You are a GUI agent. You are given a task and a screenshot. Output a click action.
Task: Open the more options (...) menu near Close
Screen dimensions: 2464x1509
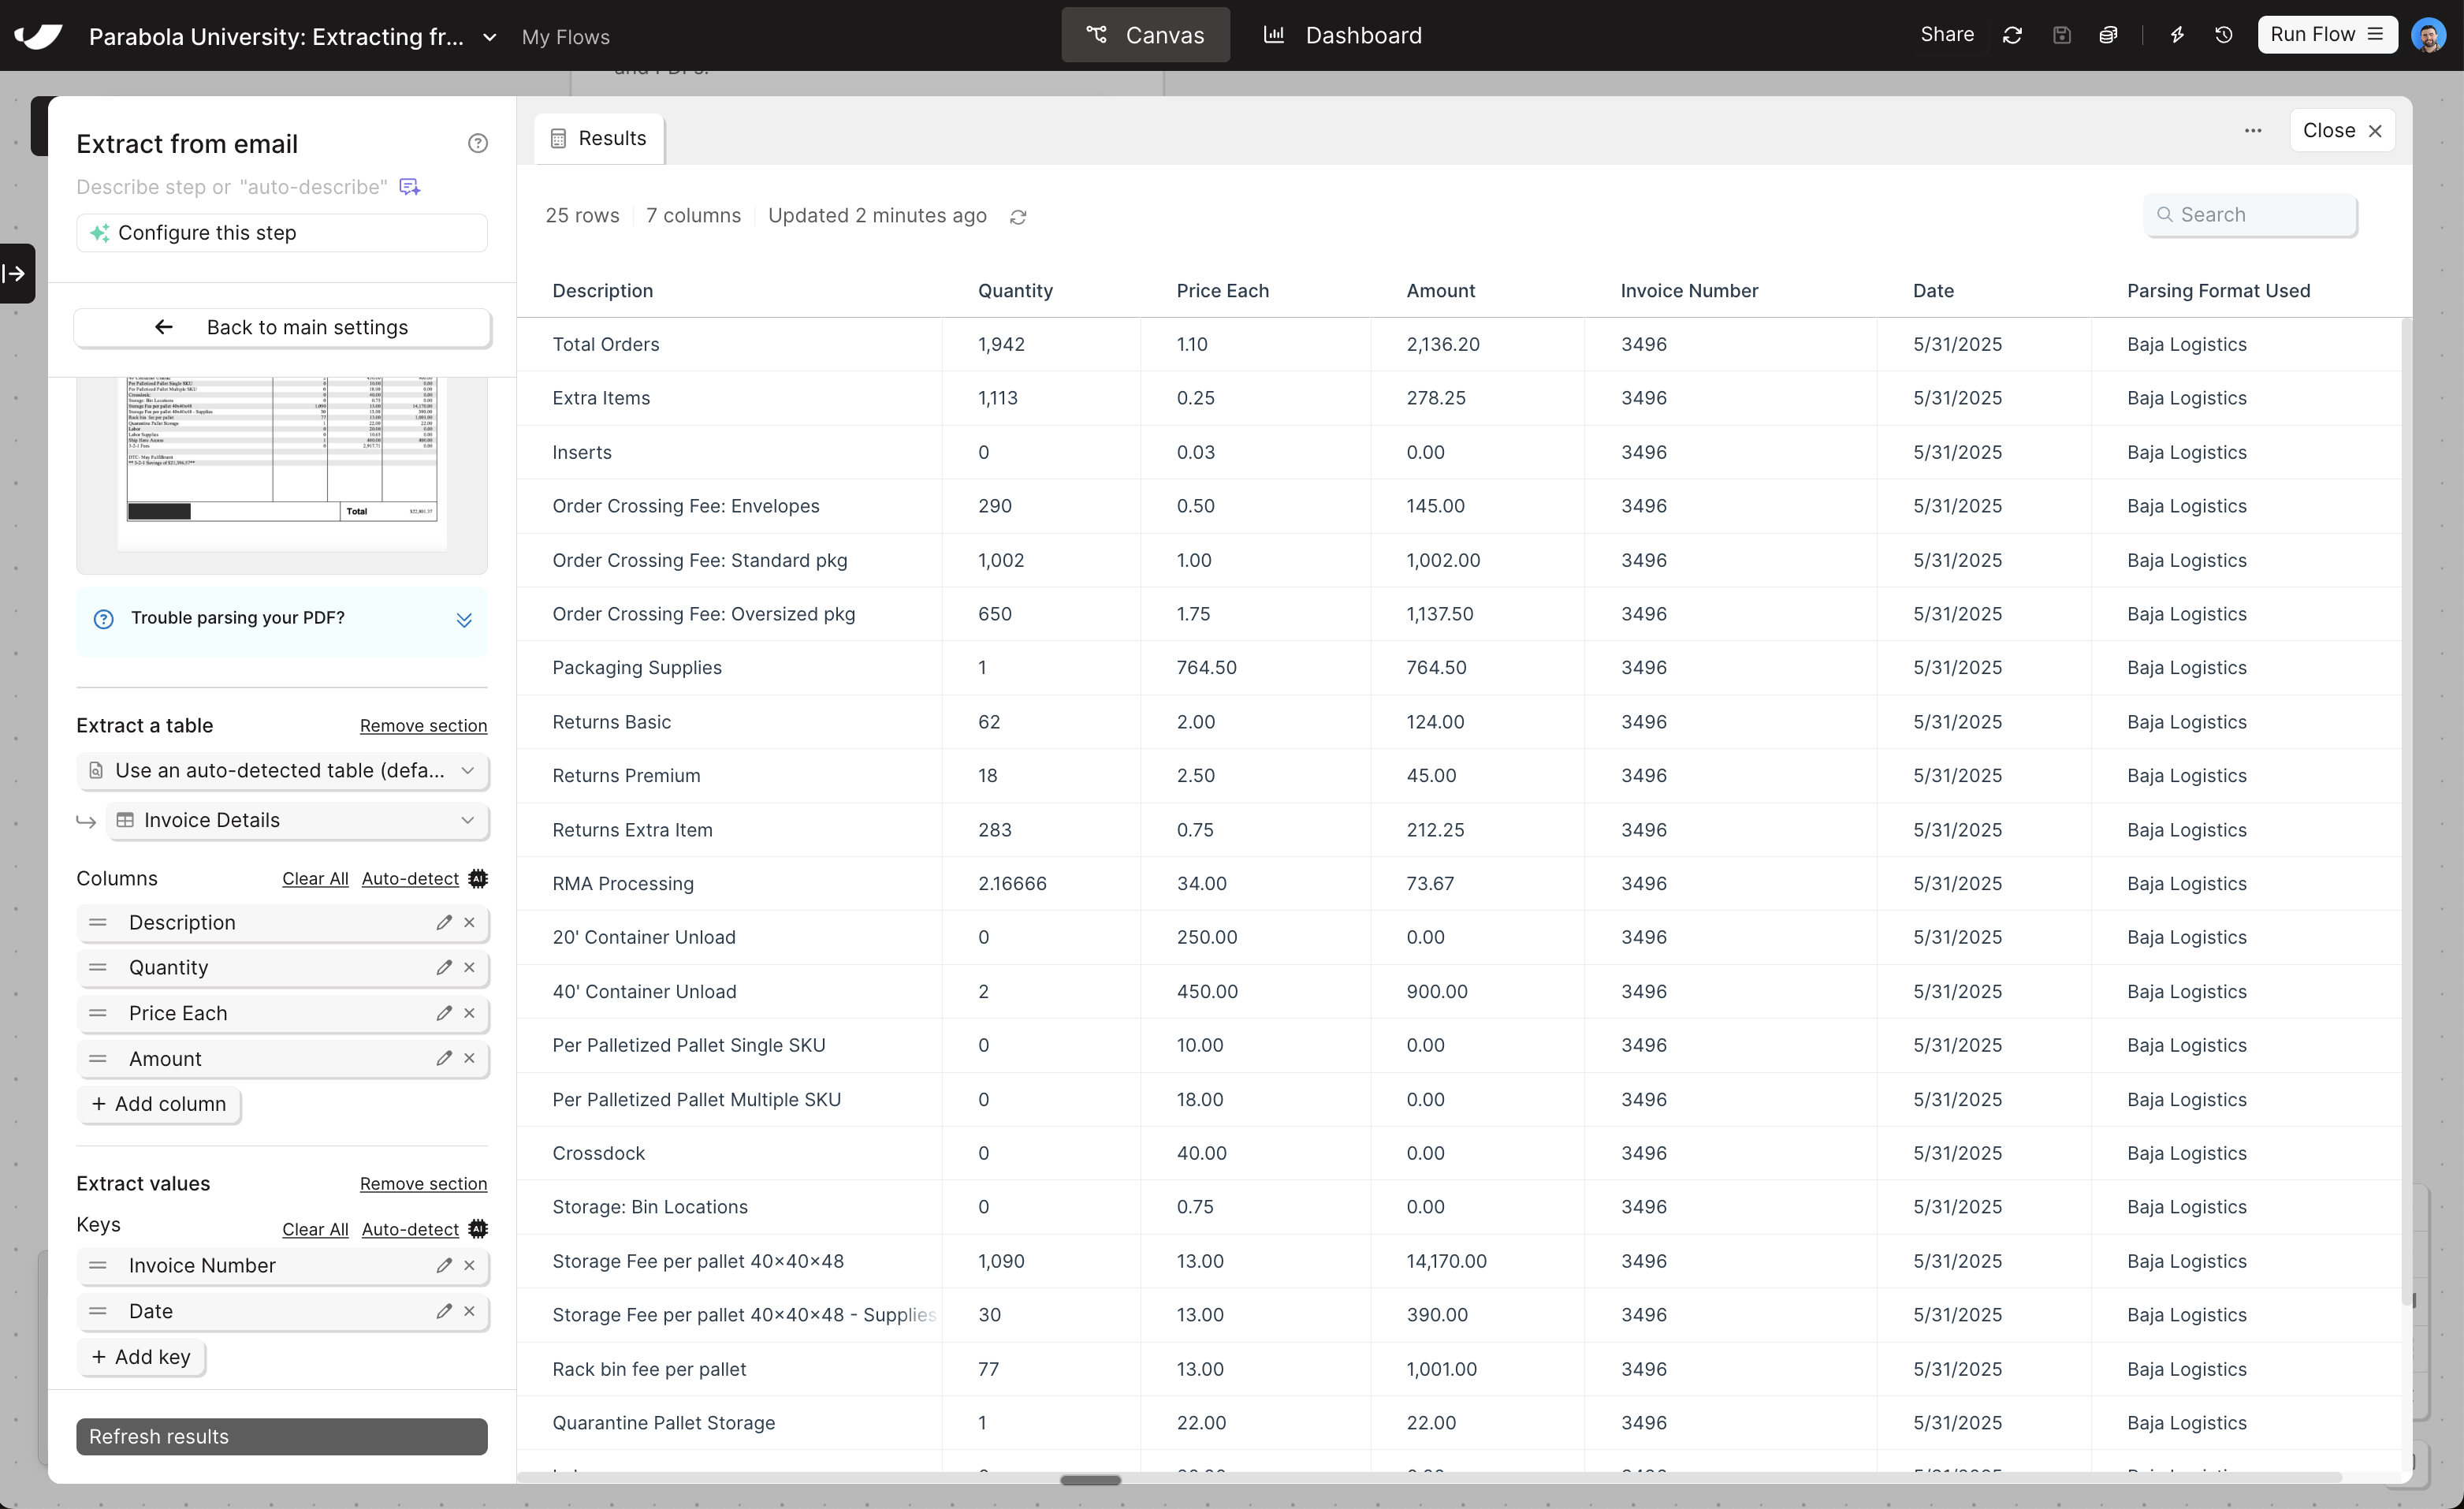tap(2253, 130)
